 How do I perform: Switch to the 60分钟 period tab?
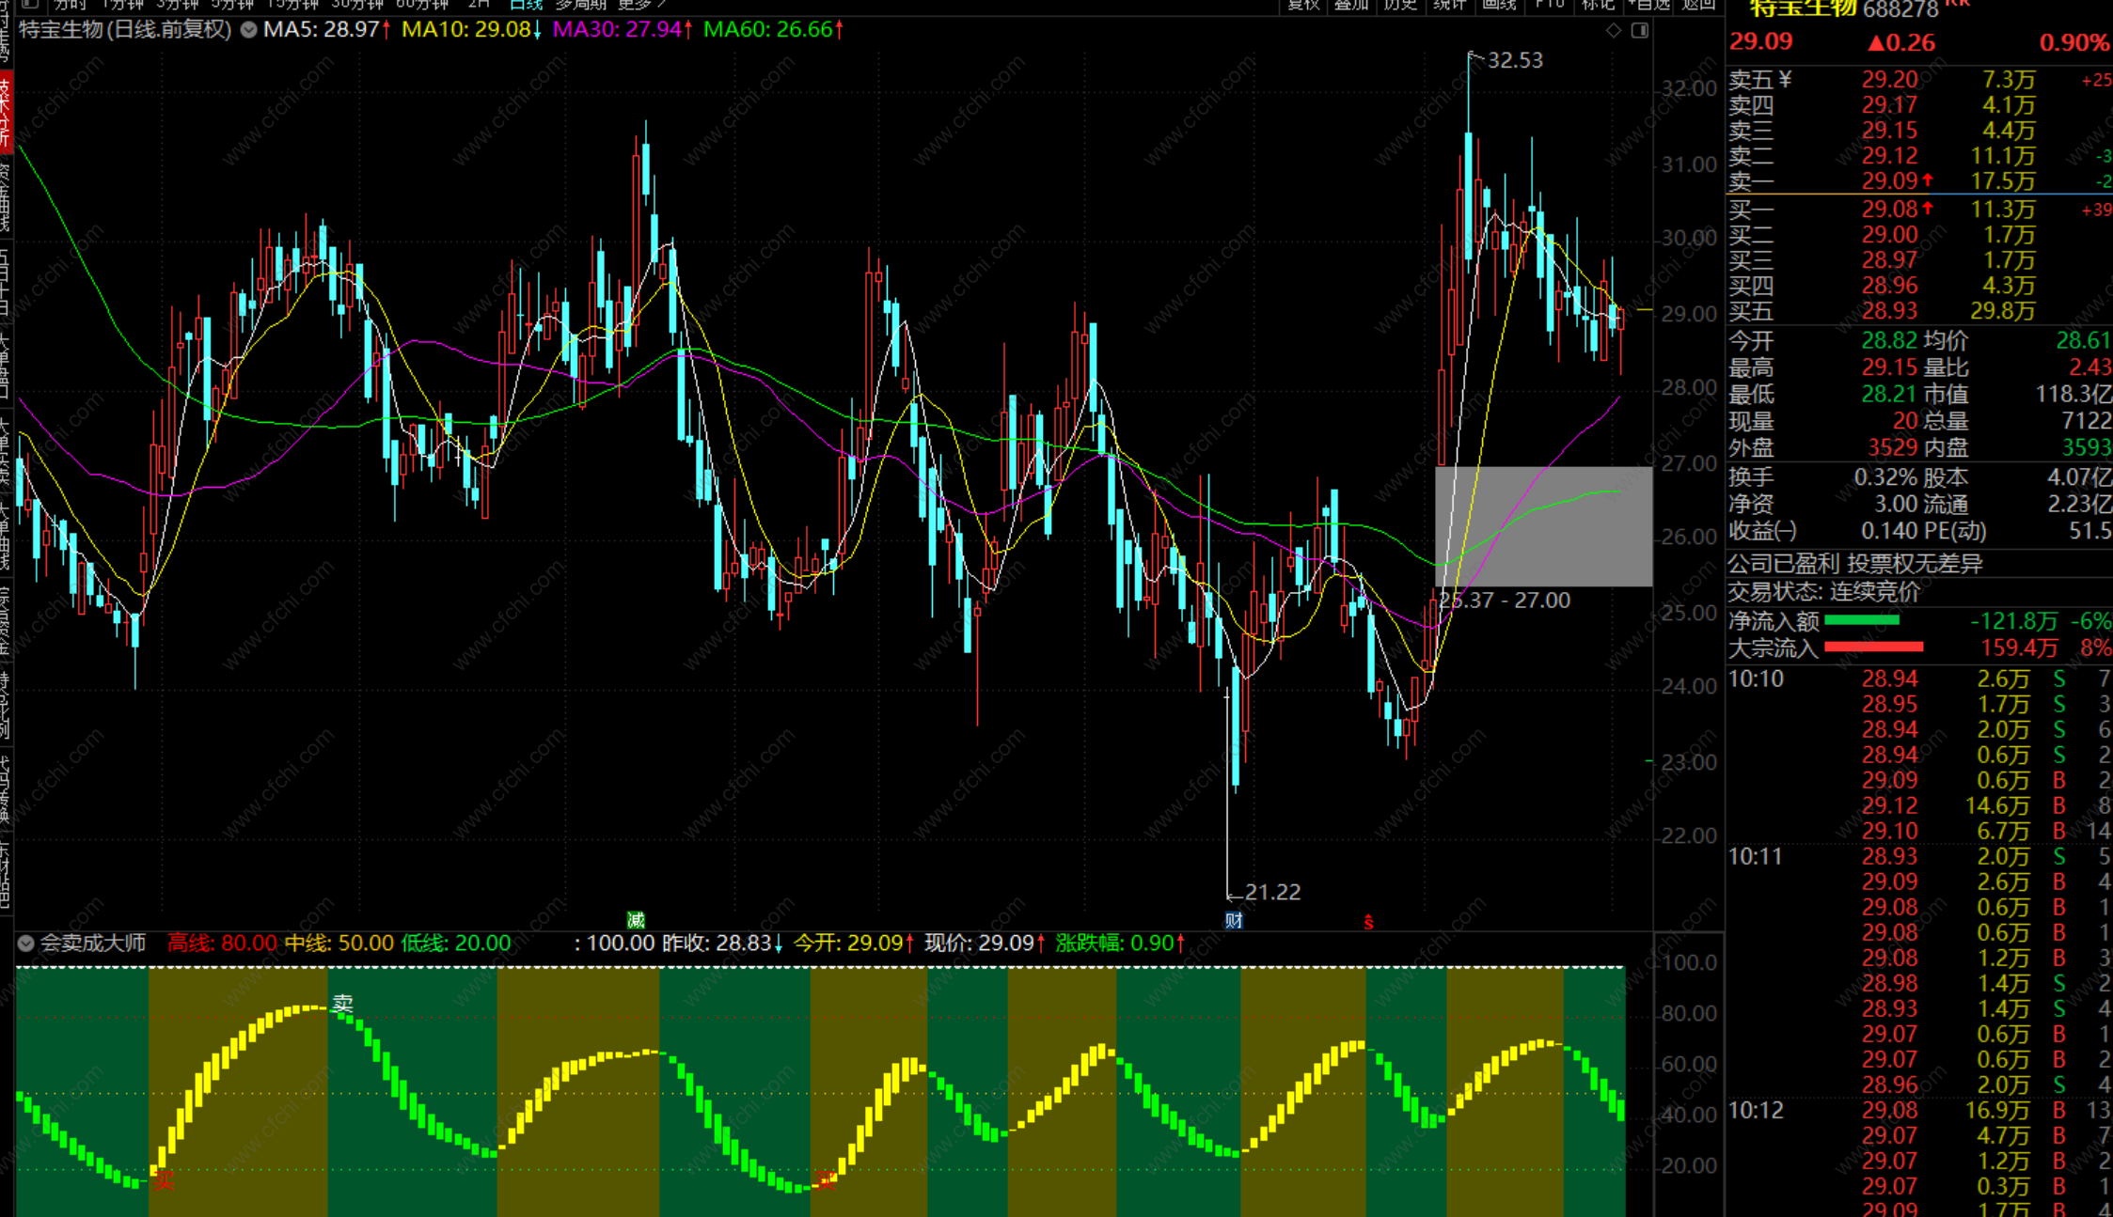coord(422,5)
